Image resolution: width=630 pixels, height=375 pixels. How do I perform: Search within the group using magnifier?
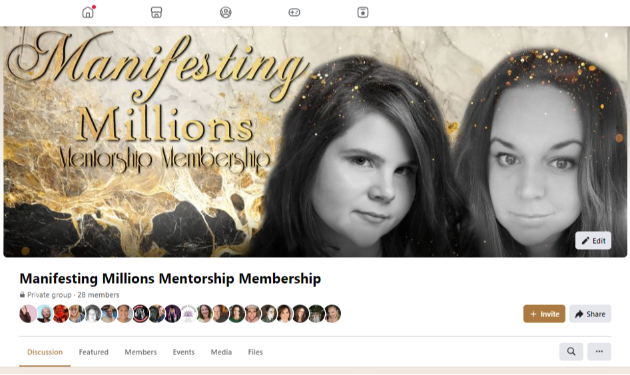[571, 352]
